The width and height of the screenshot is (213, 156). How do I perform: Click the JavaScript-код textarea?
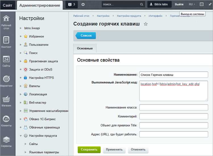(174, 91)
